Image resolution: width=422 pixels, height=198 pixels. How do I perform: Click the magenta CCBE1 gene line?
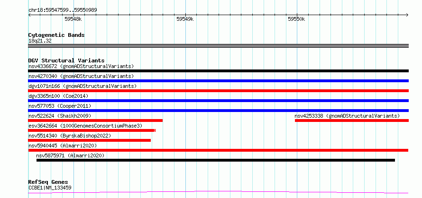218,192
